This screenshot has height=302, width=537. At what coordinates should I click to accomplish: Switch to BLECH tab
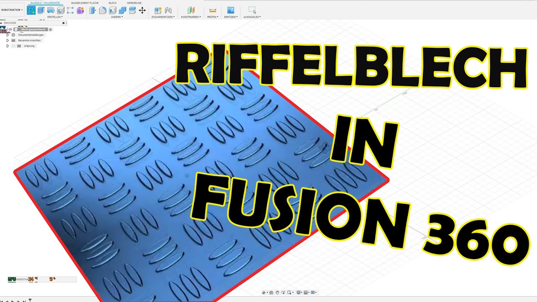[x=112, y=3]
